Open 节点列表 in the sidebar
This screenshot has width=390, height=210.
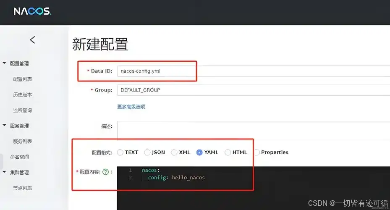pos(22,188)
